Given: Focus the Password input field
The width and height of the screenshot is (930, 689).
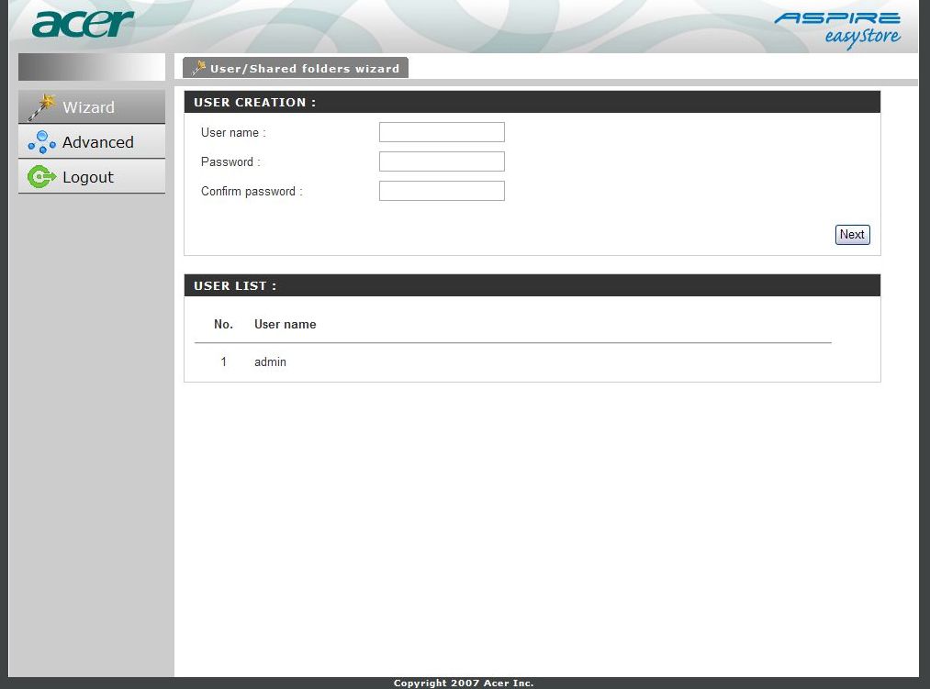Looking at the screenshot, I should point(442,161).
